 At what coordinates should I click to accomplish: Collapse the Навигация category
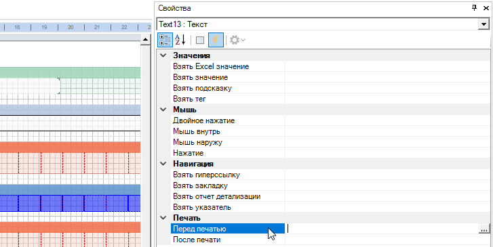[x=163, y=164]
